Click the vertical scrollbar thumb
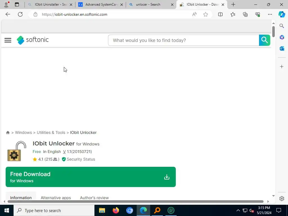 (273, 31)
